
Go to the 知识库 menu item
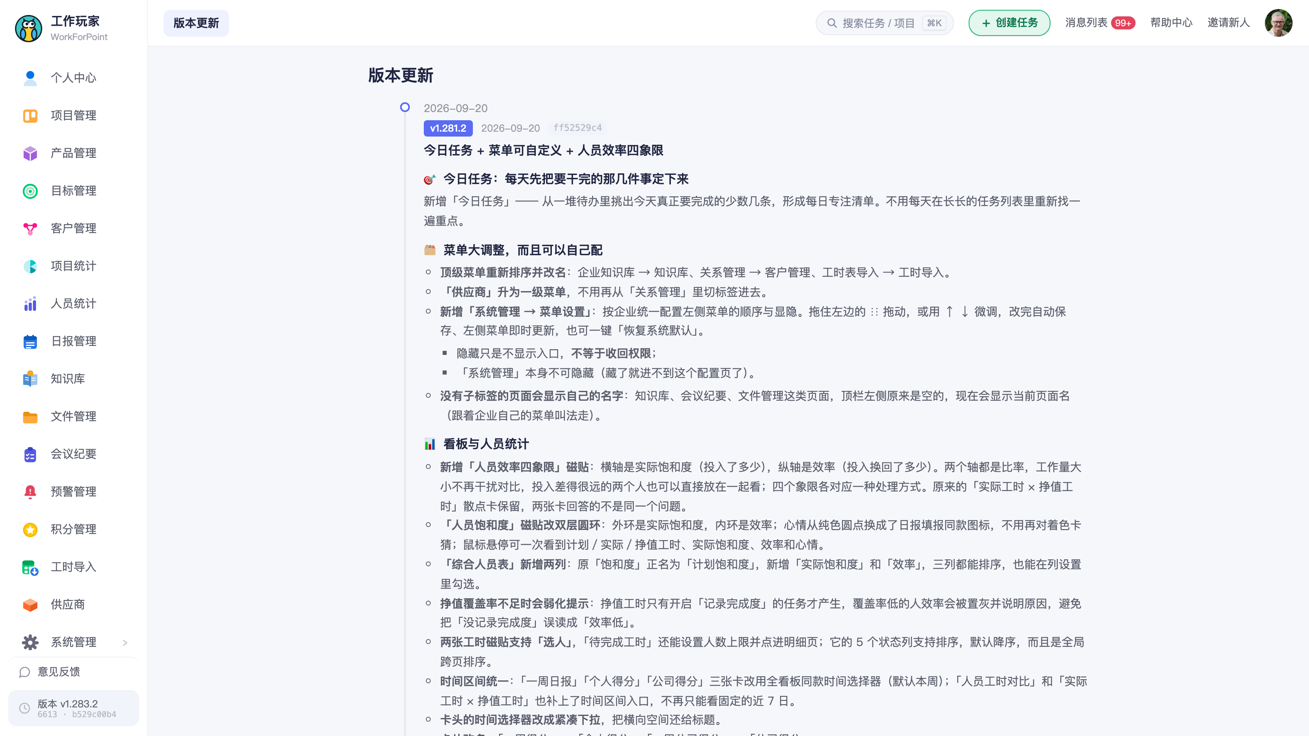click(x=74, y=378)
